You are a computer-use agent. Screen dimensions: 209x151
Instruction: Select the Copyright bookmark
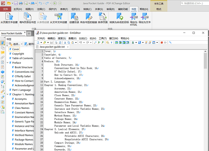[17, 54]
